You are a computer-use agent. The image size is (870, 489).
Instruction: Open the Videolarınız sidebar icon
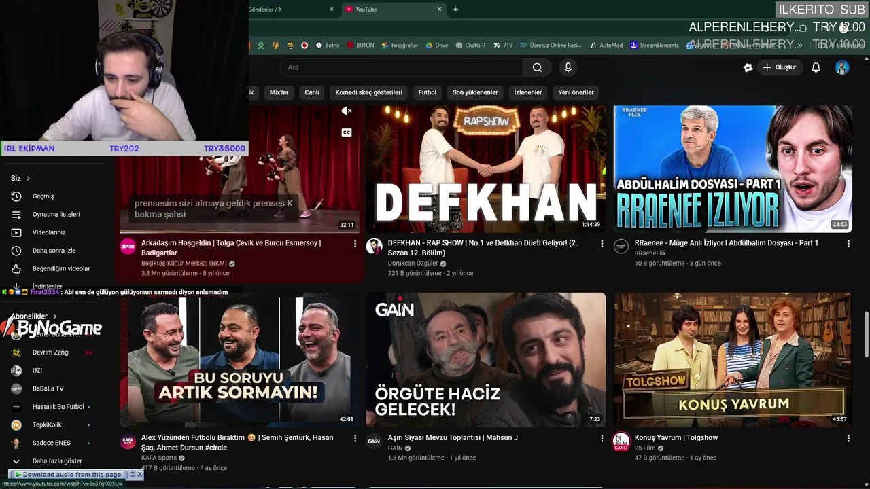point(16,232)
